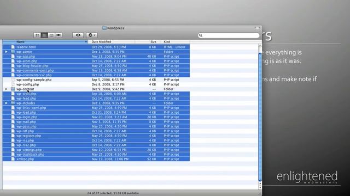The image size is (350, 196).
Task: Click the Finder search field
Action: click(229, 35)
